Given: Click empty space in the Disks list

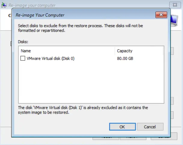Looking at the screenshot, I should tap(90, 84).
